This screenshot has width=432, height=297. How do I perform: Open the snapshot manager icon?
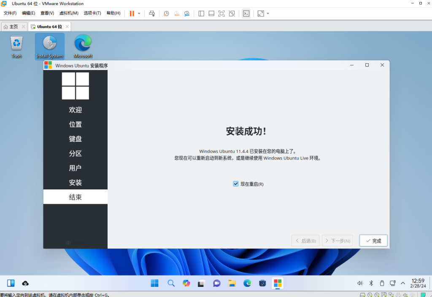click(186, 13)
